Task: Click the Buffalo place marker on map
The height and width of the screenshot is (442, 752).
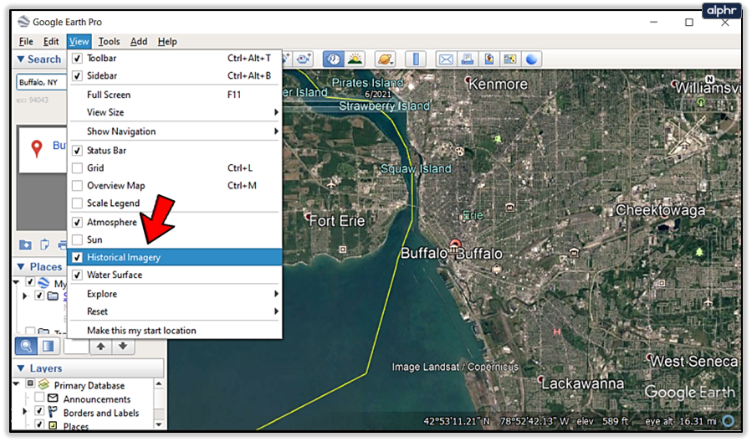Action: pyautogui.click(x=455, y=246)
